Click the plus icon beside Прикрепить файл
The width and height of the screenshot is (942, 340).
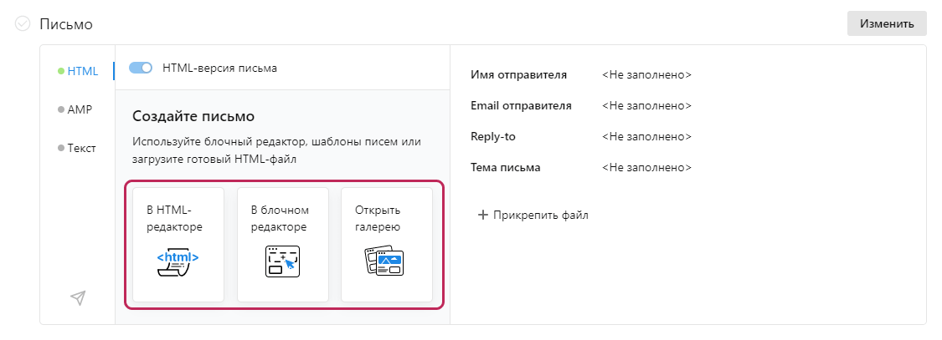(482, 215)
